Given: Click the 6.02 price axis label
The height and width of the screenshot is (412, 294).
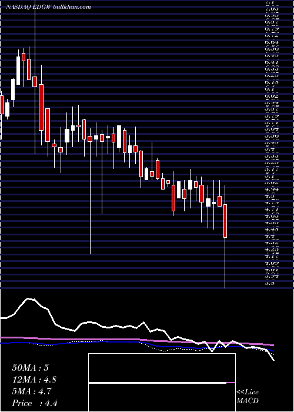Looking at the screenshot, I should pos(272,96).
